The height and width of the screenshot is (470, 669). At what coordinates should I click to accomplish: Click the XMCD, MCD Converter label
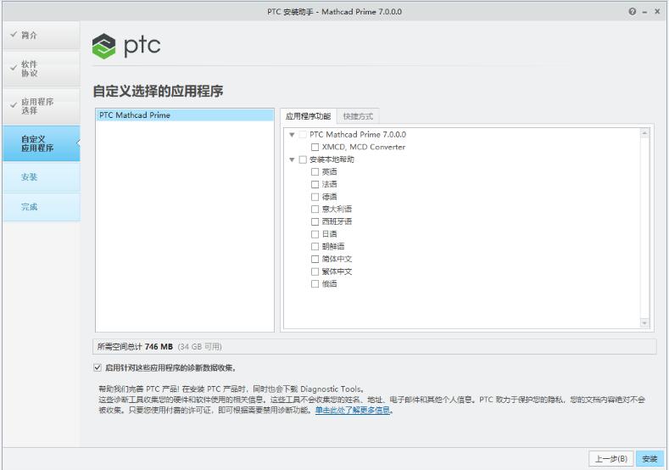(364, 147)
